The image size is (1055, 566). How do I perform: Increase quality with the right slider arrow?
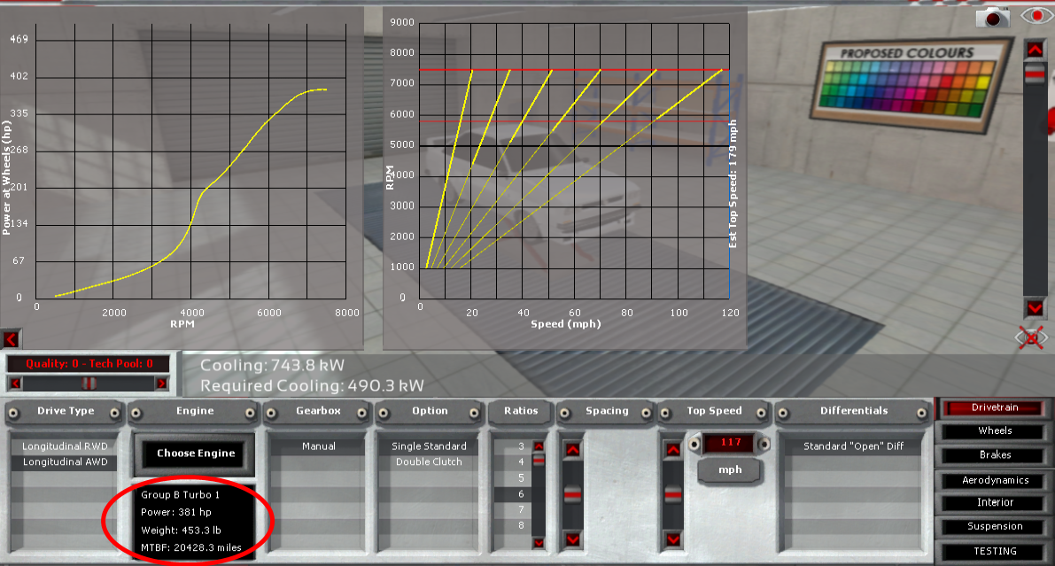point(160,384)
